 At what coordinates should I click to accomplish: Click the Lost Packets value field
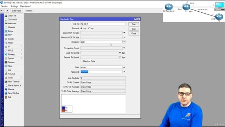coord(103,78)
